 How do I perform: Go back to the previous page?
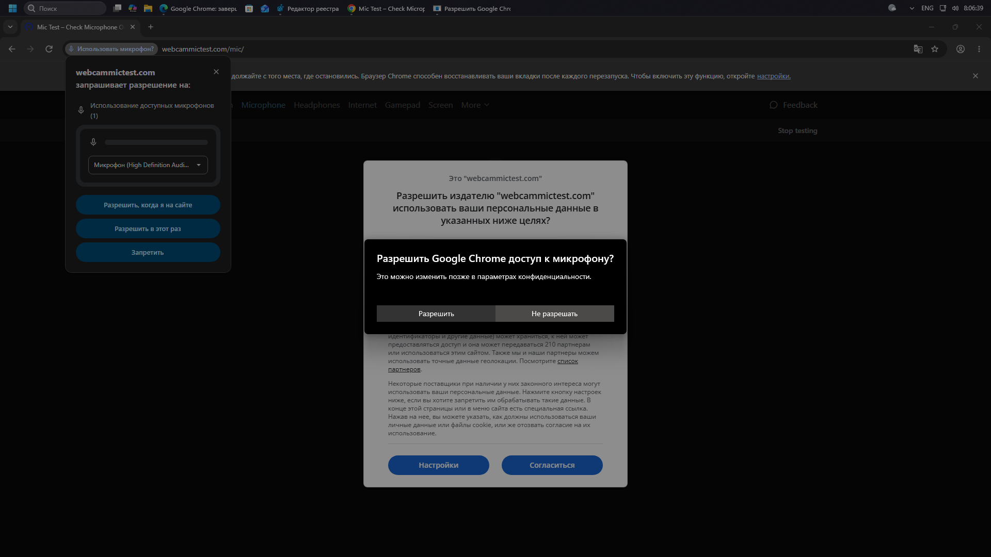coord(12,49)
